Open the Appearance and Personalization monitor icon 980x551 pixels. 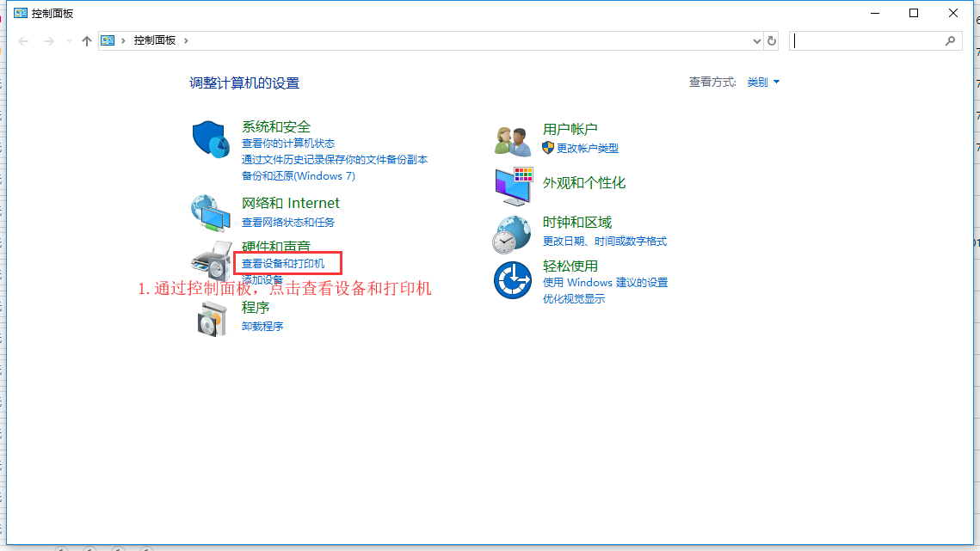click(514, 187)
